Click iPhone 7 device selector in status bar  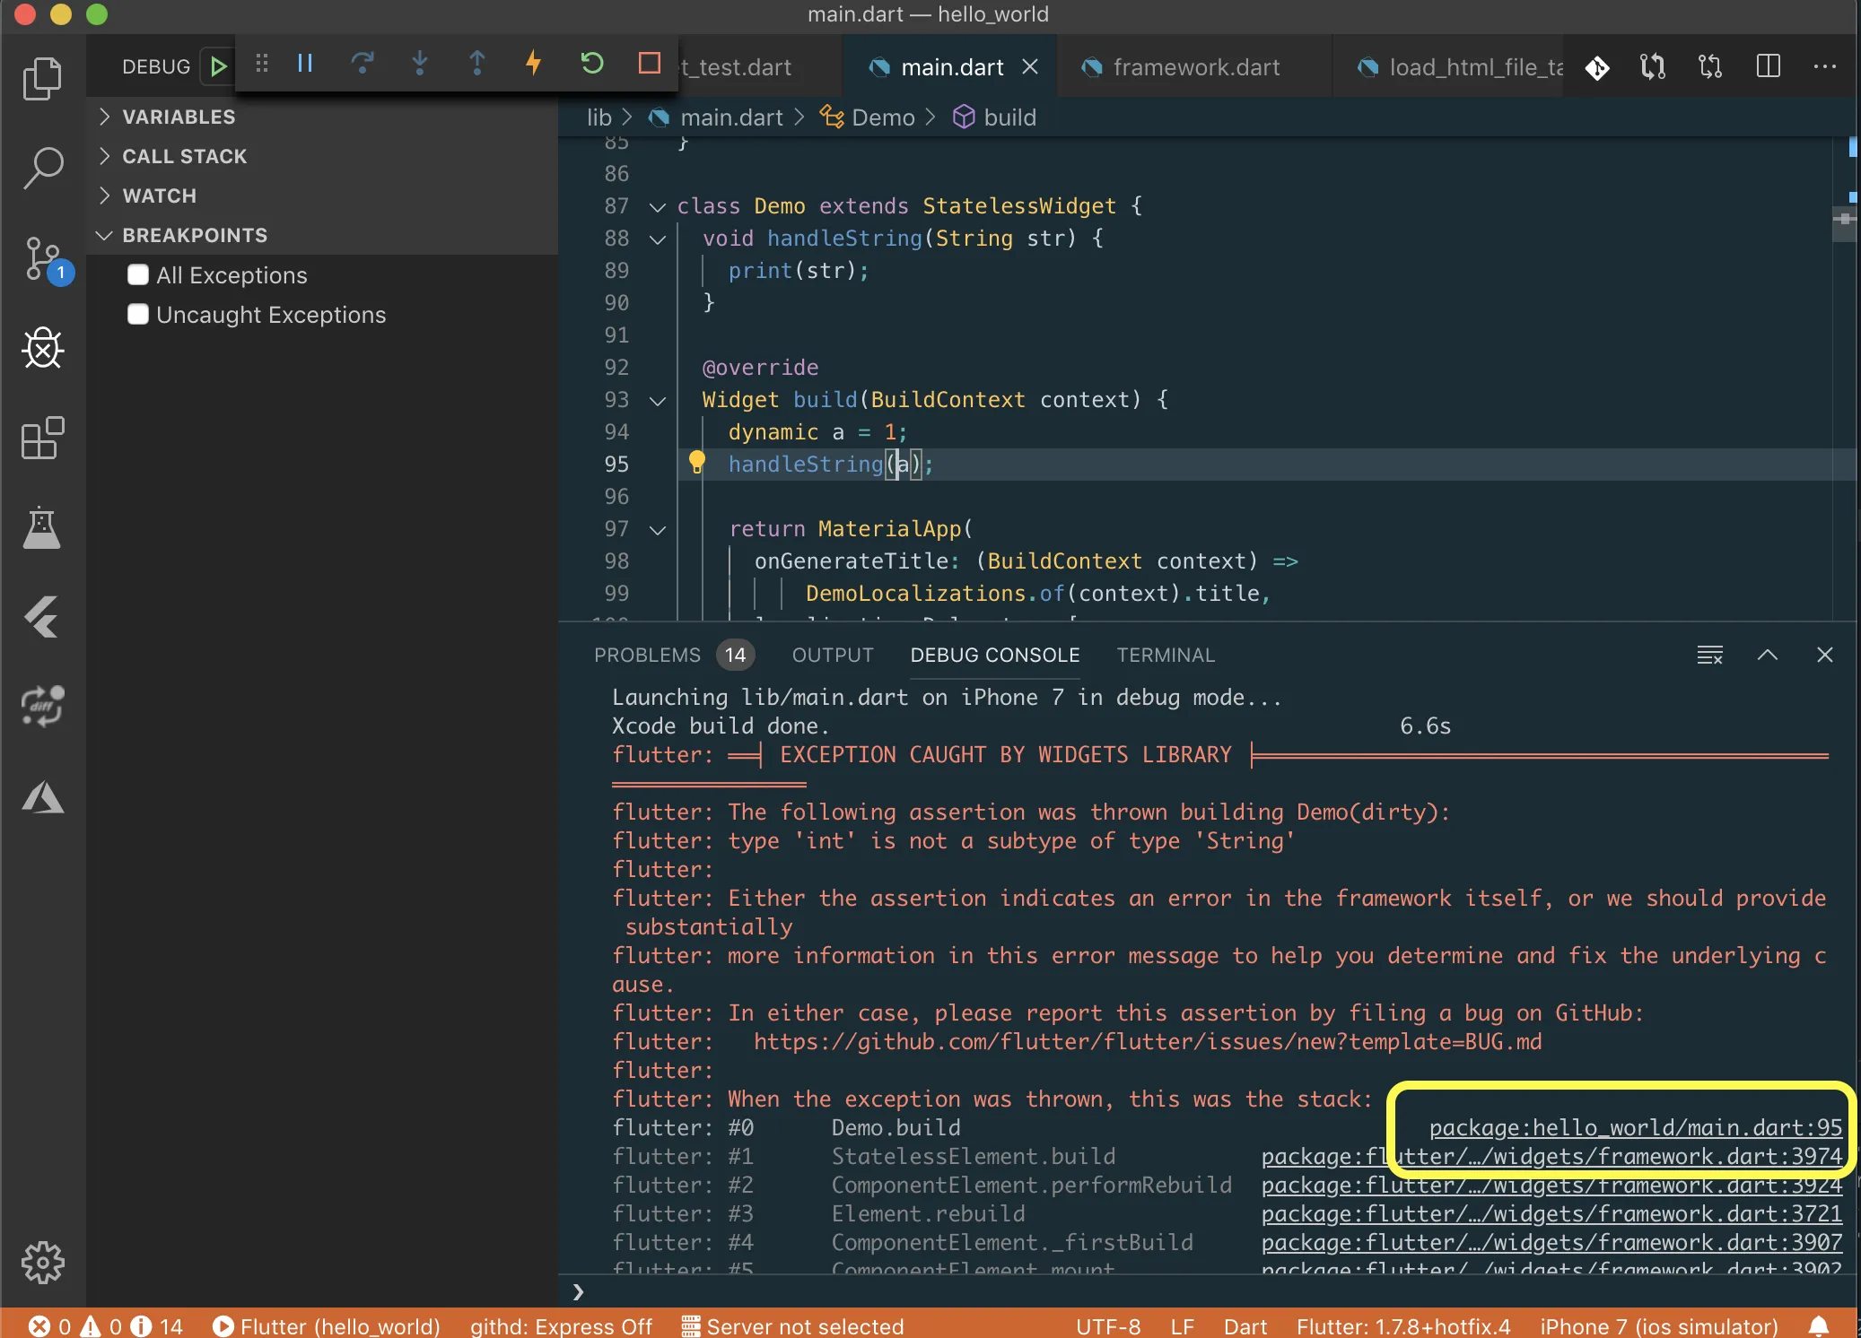pyautogui.click(x=1658, y=1325)
